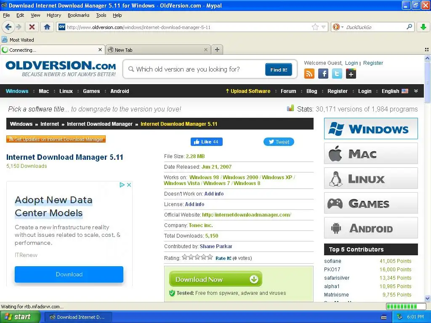The width and height of the screenshot is (431, 323).
Task: Click the page vertical scrollbar thumb
Action: (427, 82)
